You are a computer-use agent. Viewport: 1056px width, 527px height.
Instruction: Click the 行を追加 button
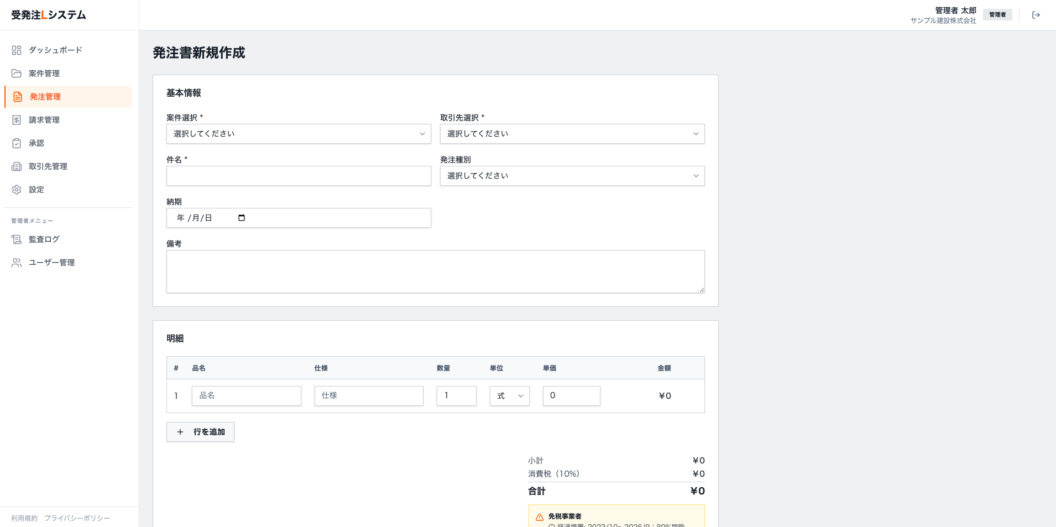[200, 432]
